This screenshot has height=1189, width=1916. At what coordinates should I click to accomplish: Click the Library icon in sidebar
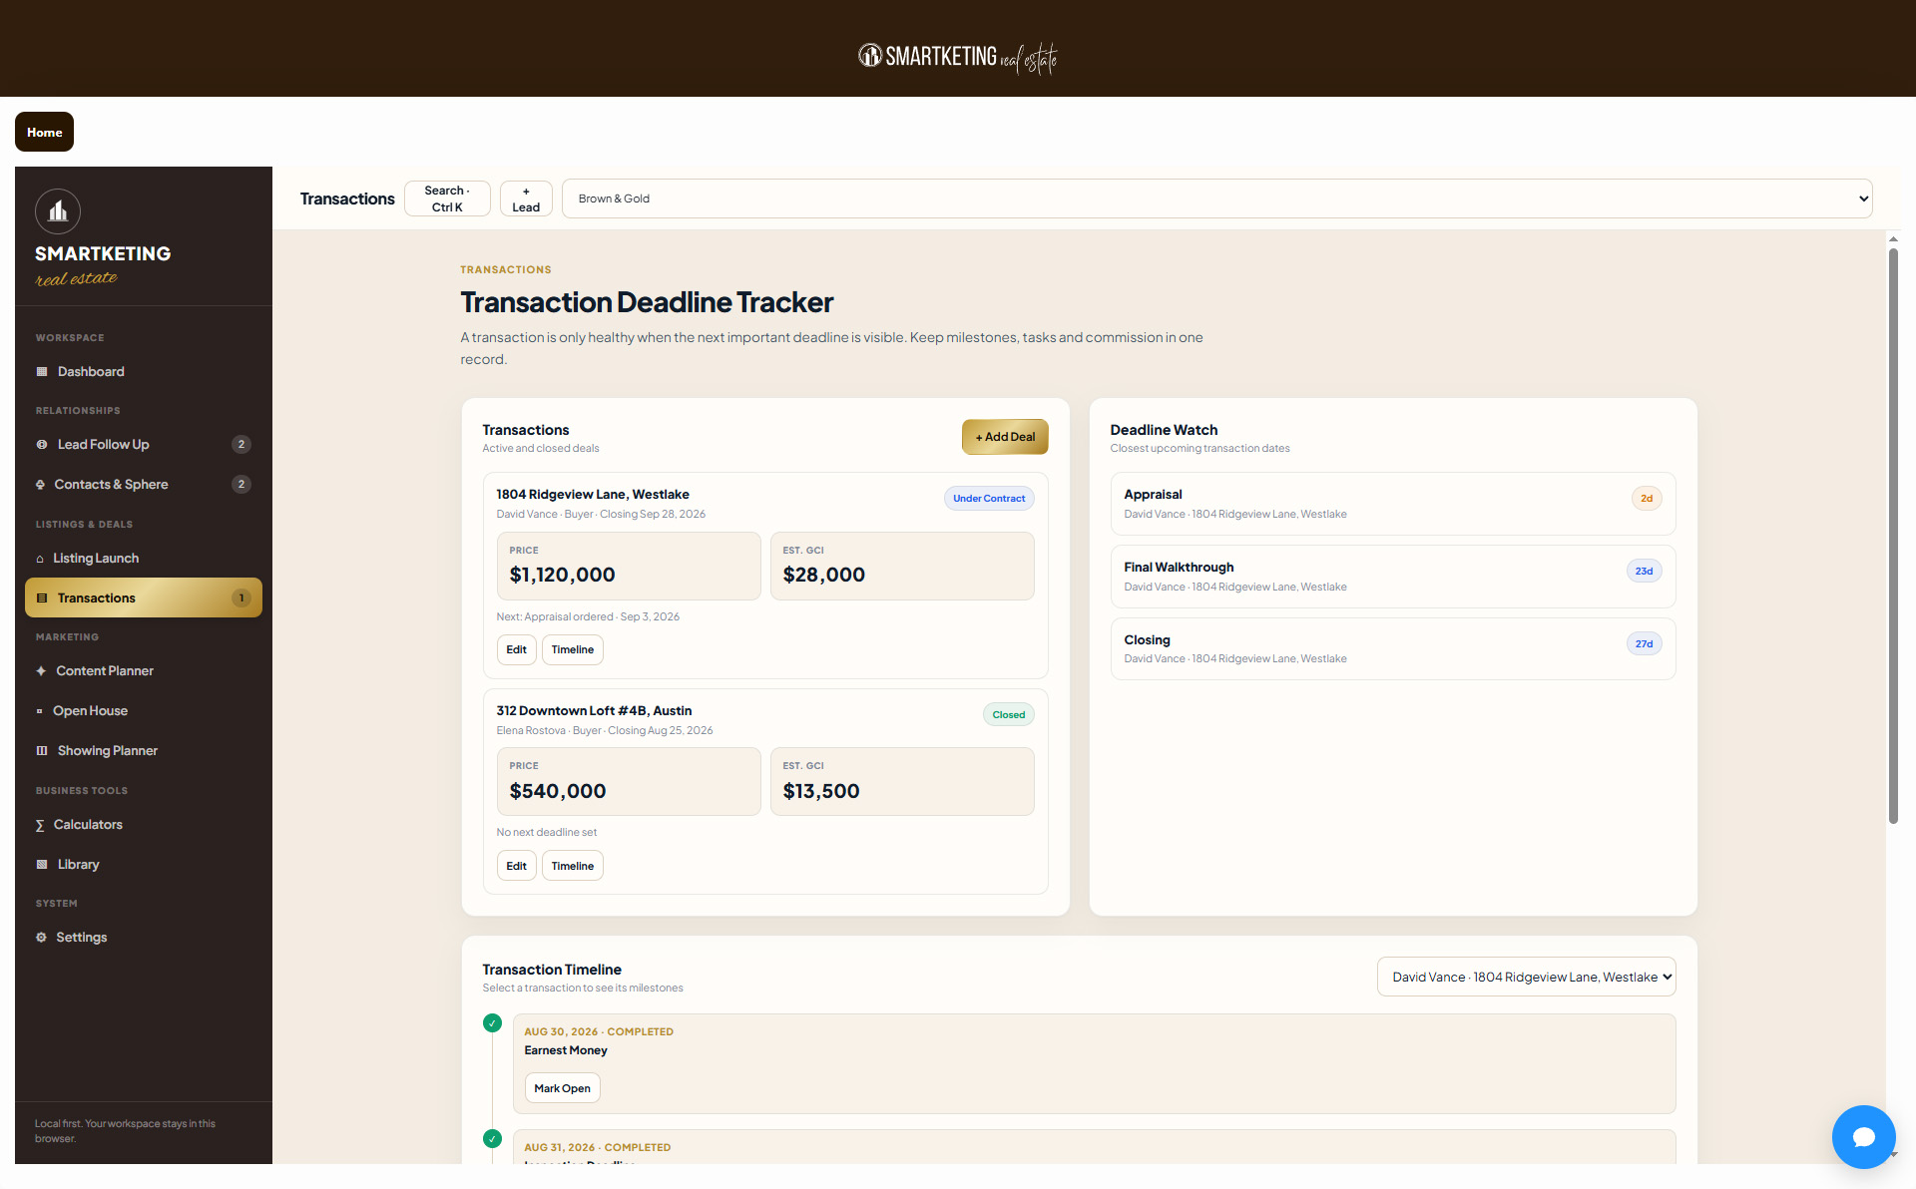[x=42, y=865]
